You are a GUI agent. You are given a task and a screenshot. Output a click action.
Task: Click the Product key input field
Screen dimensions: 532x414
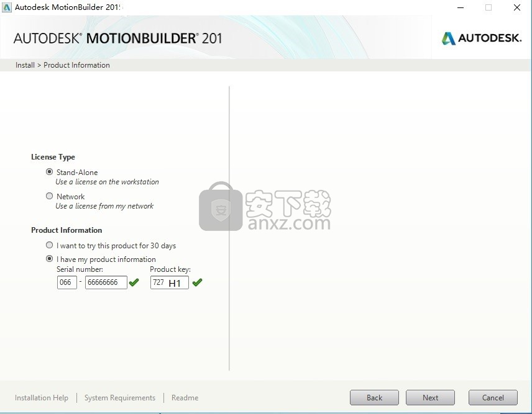(x=169, y=282)
